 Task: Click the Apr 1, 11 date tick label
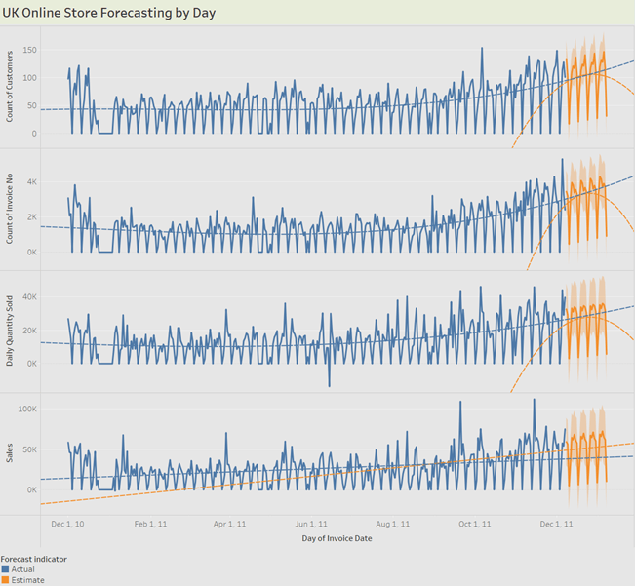click(229, 524)
